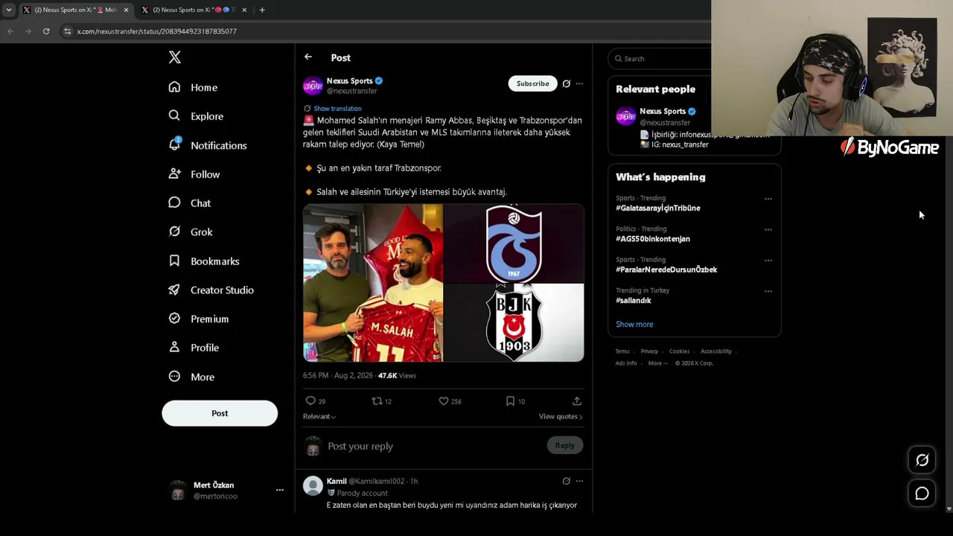Click the More circle icon in sidebar

pos(174,377)
